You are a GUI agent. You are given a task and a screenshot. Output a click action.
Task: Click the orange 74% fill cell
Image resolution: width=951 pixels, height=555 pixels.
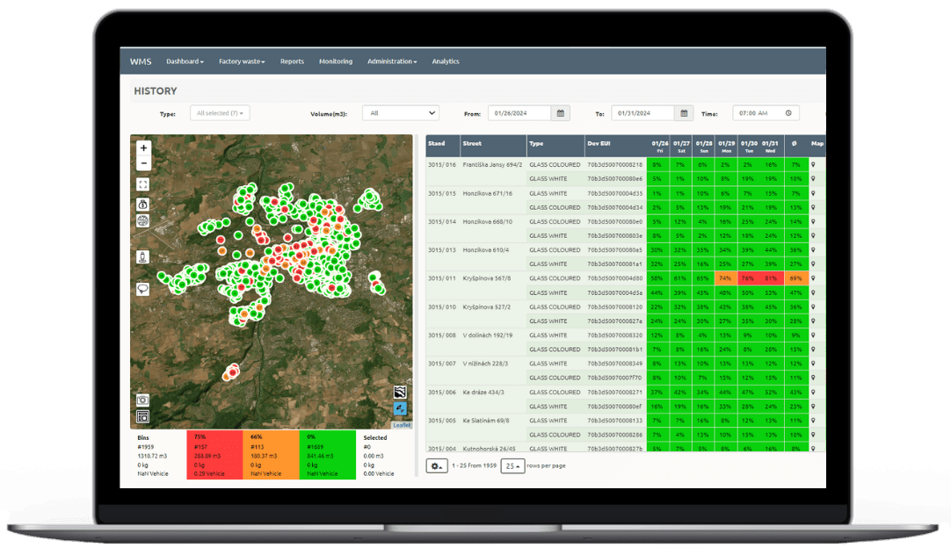point(726,278)
